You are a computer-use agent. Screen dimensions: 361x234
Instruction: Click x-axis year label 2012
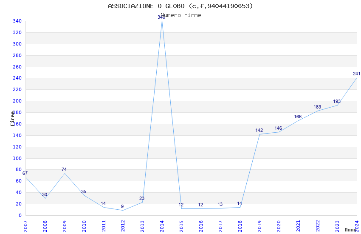coord(123,226)
